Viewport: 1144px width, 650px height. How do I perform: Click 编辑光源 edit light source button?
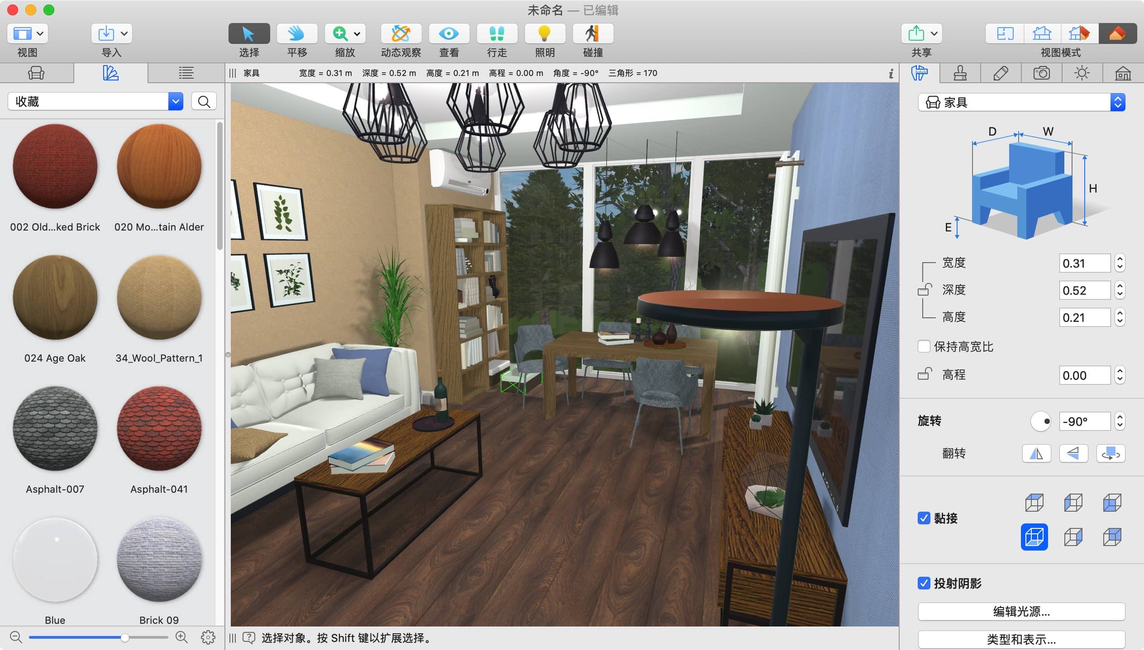coord(1020,612)
